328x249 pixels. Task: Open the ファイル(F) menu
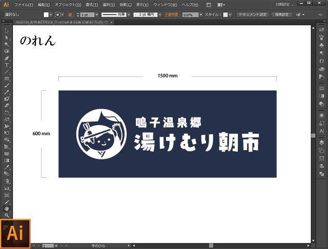tap(24, 5)
